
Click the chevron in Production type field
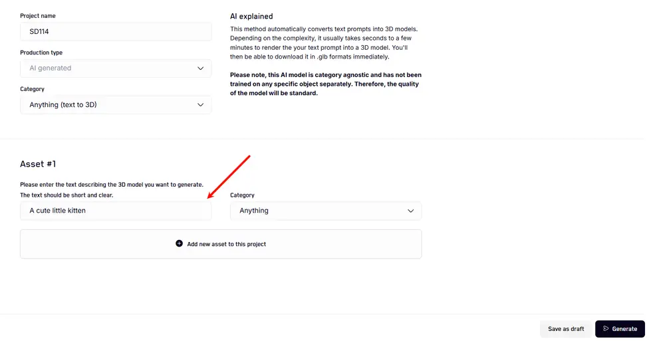[x=201, y=68]
